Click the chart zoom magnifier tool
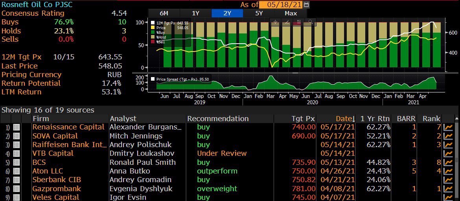The height and width of the screenshot is (201, 460). [310, 22]
